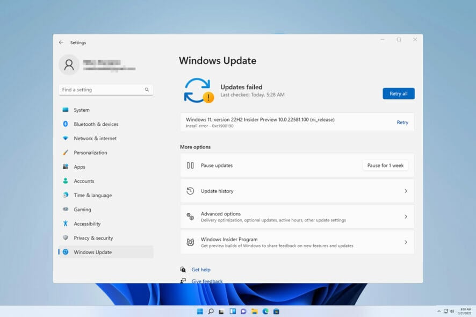
Task: Click the Accessibility icon
Action: click(67, 224)
